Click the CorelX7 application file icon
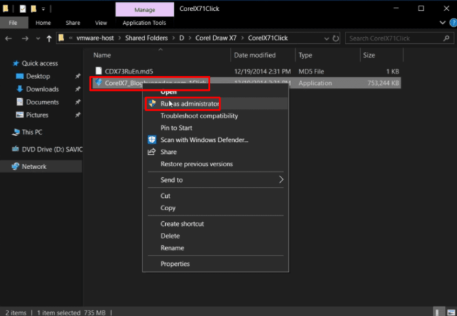Screen dimensions: 457x316 pyautogui.click(x=99, y=82)
